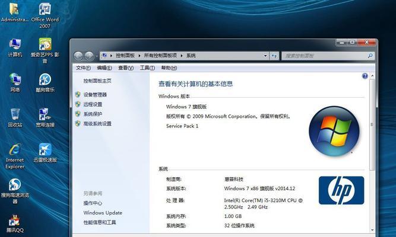Click the vertical scrollbar thumb

(x=372, y=124)
